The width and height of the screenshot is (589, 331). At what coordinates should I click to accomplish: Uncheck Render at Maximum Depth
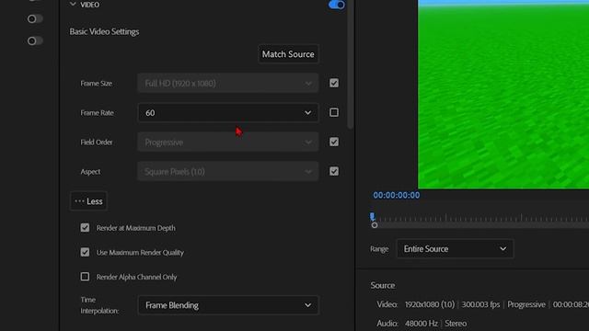click(85, 228)
